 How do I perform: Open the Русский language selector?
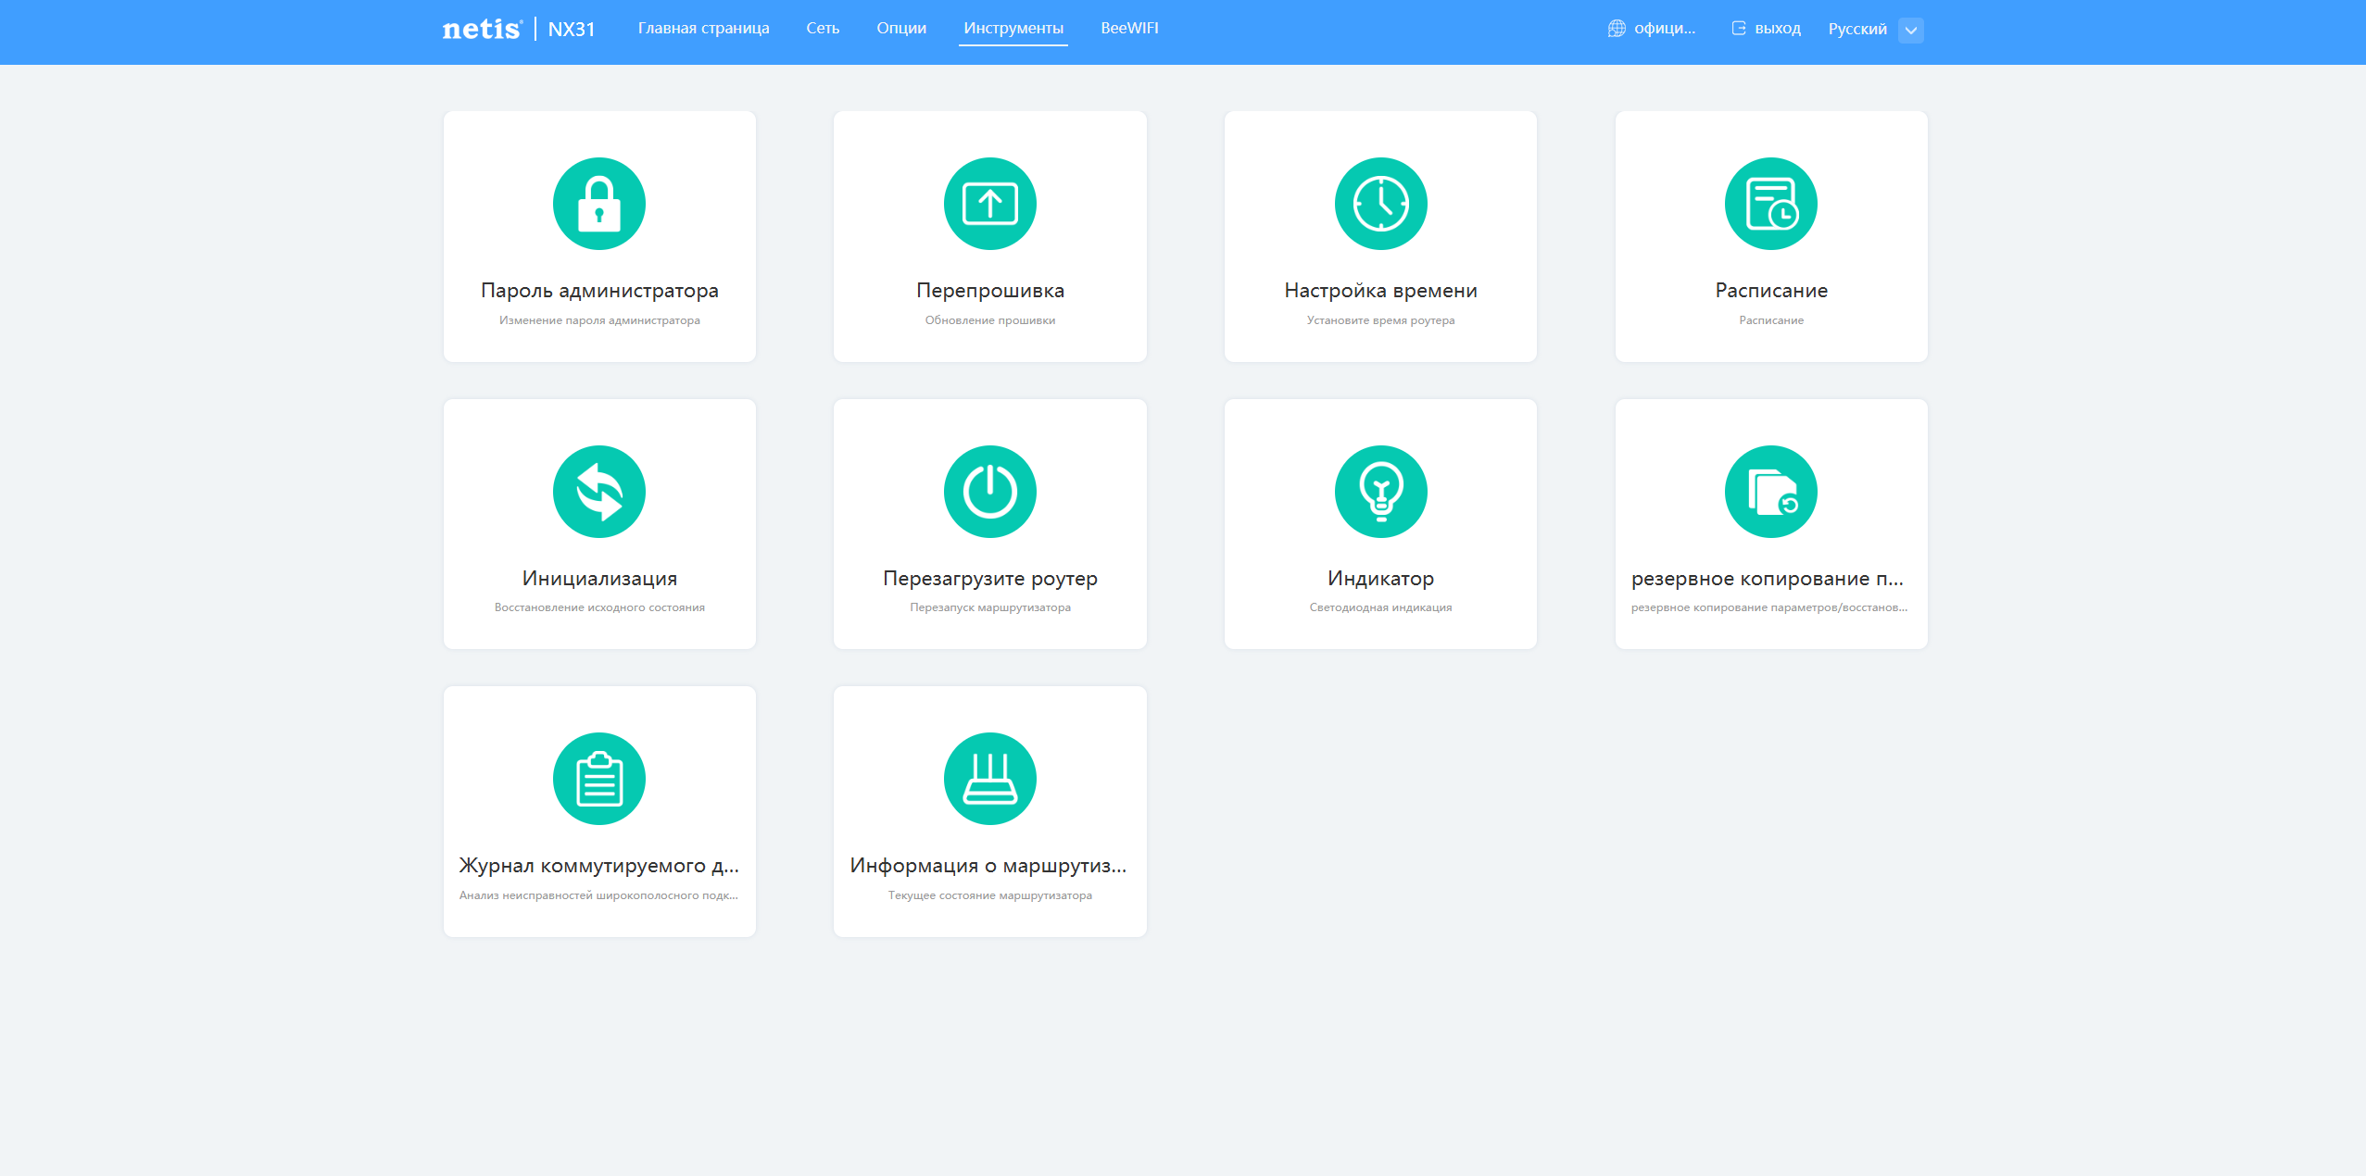pyautogui.click(x=1856, y=30)
